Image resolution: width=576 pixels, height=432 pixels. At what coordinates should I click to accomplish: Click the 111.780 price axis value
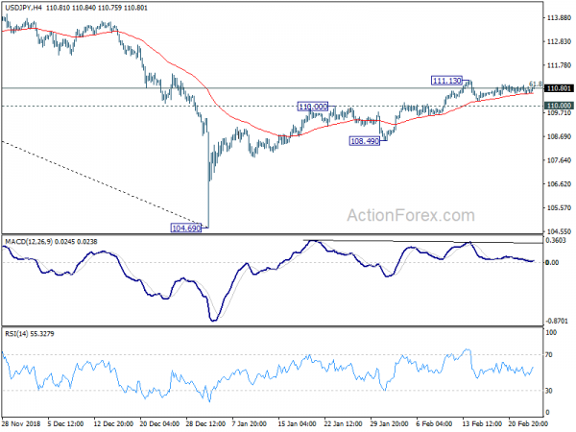click(x=559, y=65)
